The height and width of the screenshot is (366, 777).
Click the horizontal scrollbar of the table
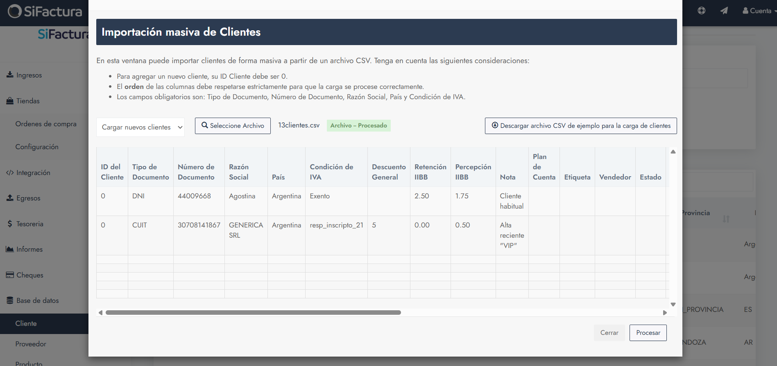tap(253, 313)
